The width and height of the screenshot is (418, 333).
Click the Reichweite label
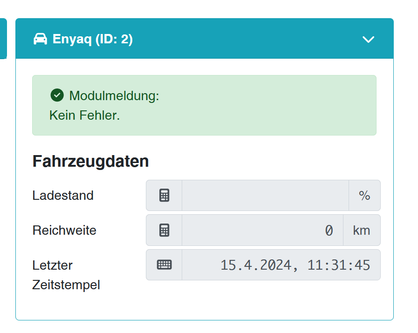[x=64, y=230]
